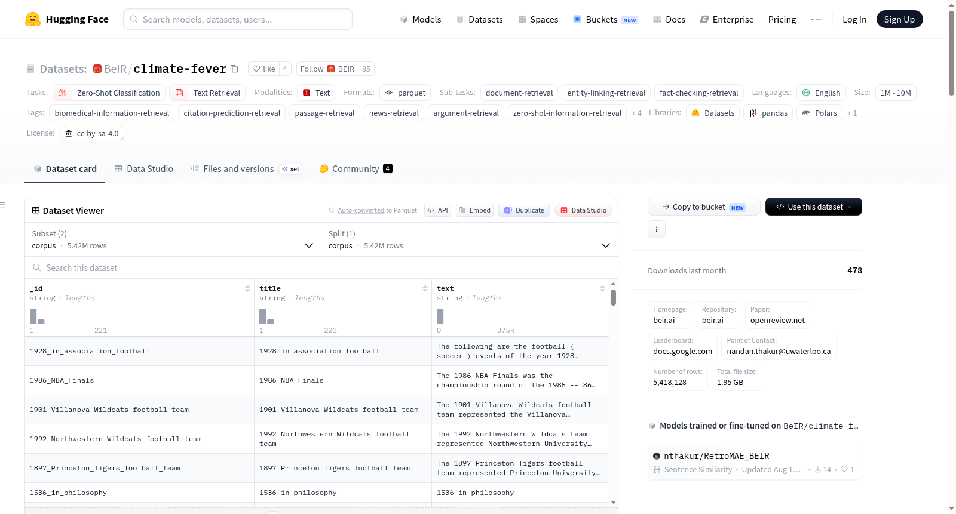The width and height of the screenshot is (956, 514).
Task: Click the parquet format tag
Action: tap(405, 93)
